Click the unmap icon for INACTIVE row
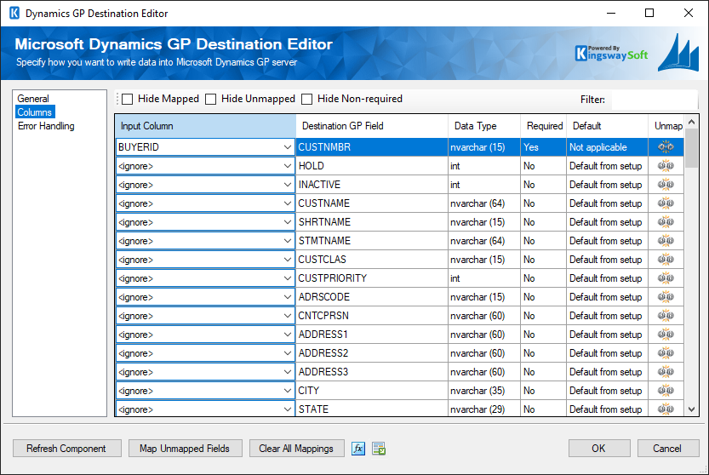Screen dimensions: 709x475 coord(666,185)
